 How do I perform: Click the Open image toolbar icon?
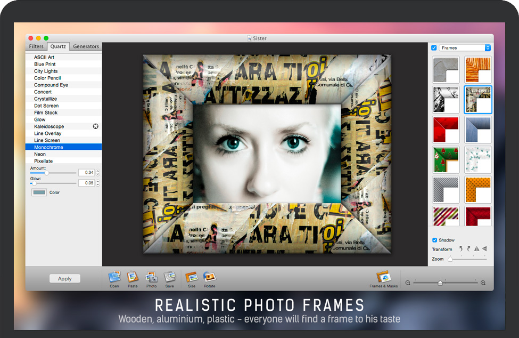click(114, 277)
